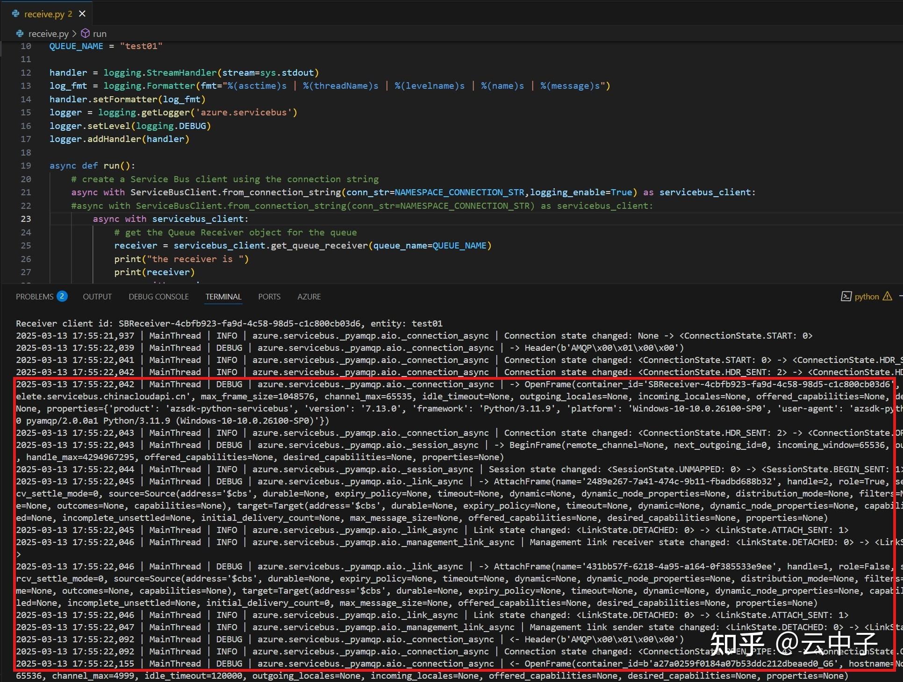Click the warning triangle next to python terminal

(x=887, y=296)
